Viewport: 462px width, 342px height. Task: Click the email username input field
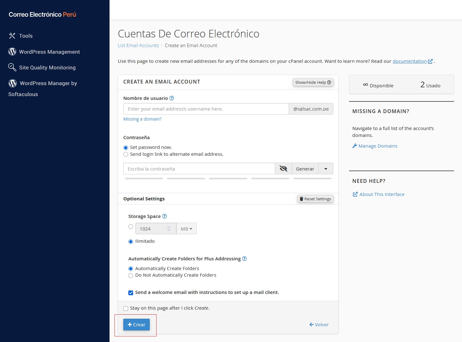coord(206,109)
